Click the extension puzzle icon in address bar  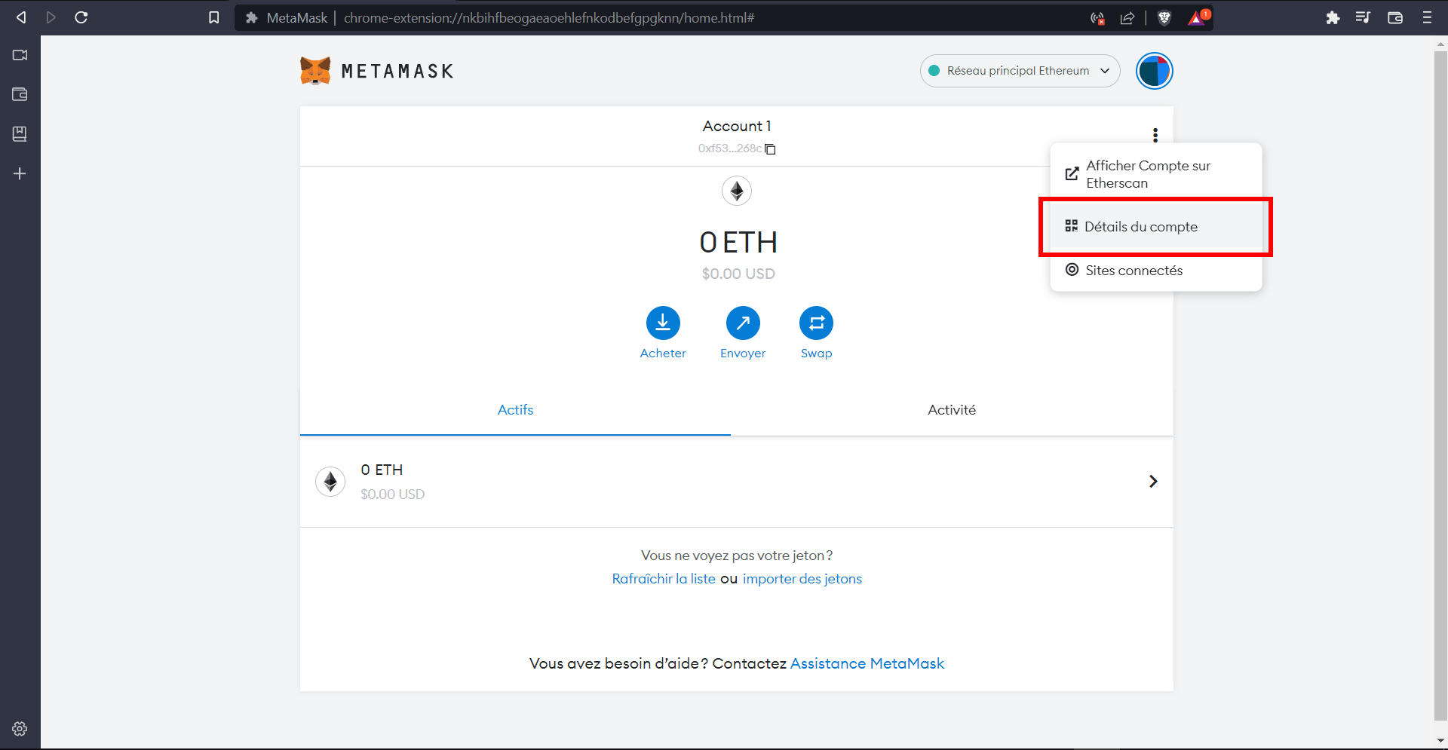click(252, 17)
